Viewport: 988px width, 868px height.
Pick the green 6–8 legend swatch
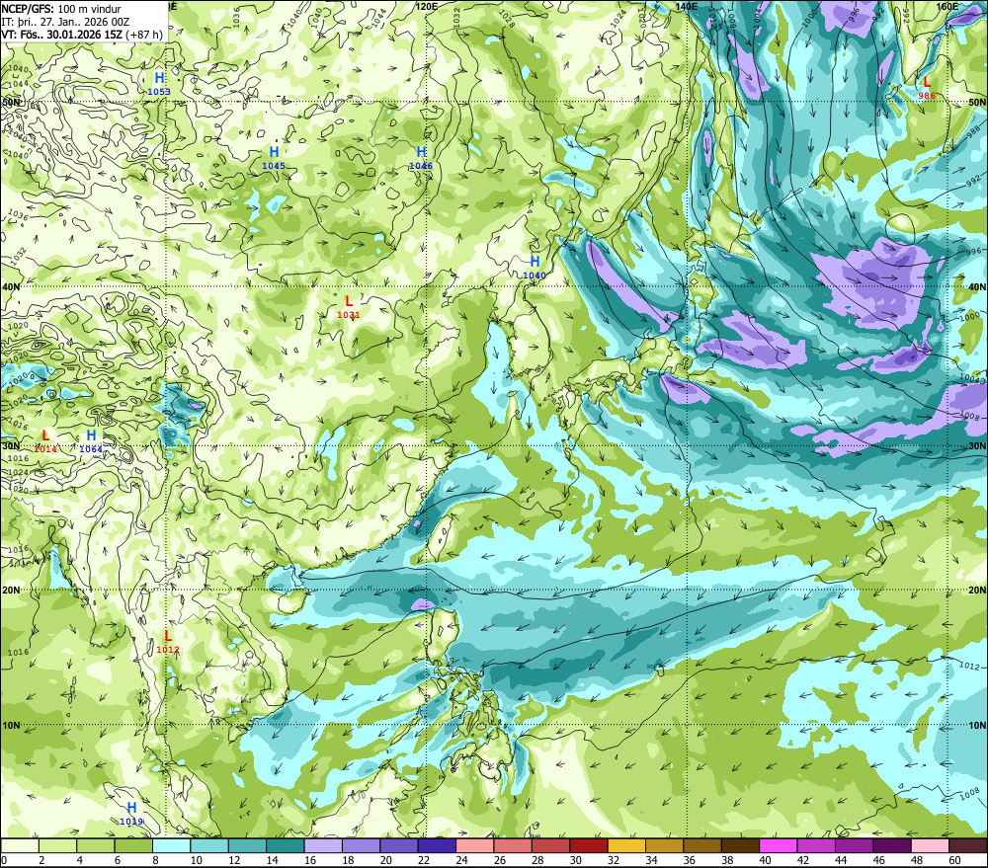133,845
